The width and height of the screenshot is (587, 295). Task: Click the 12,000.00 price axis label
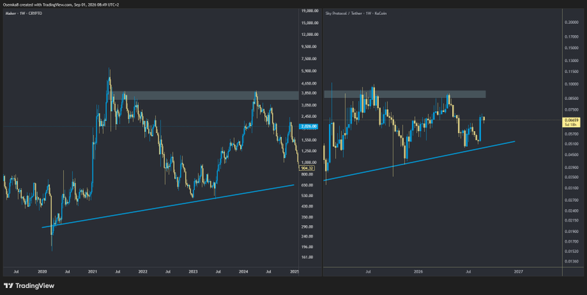click(x=309, y=35)
